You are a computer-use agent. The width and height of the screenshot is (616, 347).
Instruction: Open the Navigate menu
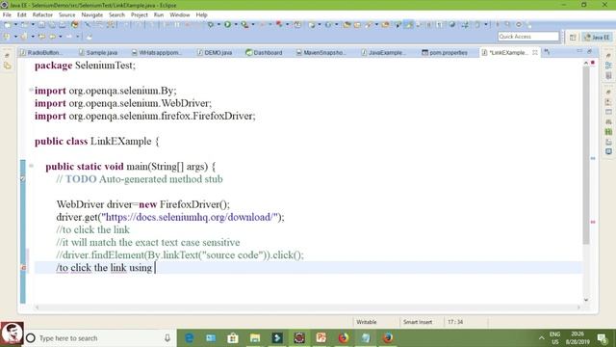coord(92,14)
